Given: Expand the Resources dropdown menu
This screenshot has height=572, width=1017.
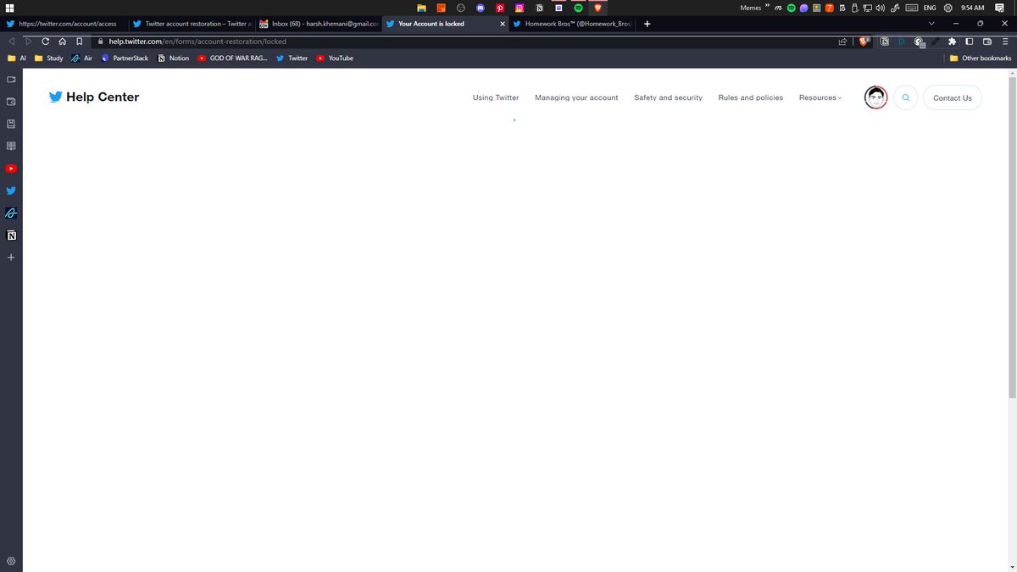Looking at the screenshot, I should 820,97.
